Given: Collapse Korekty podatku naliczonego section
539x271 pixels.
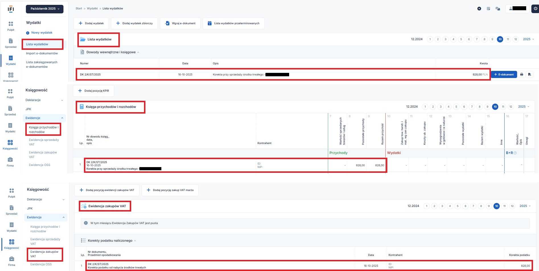Looking at the screenshot, I should (135, 241).
